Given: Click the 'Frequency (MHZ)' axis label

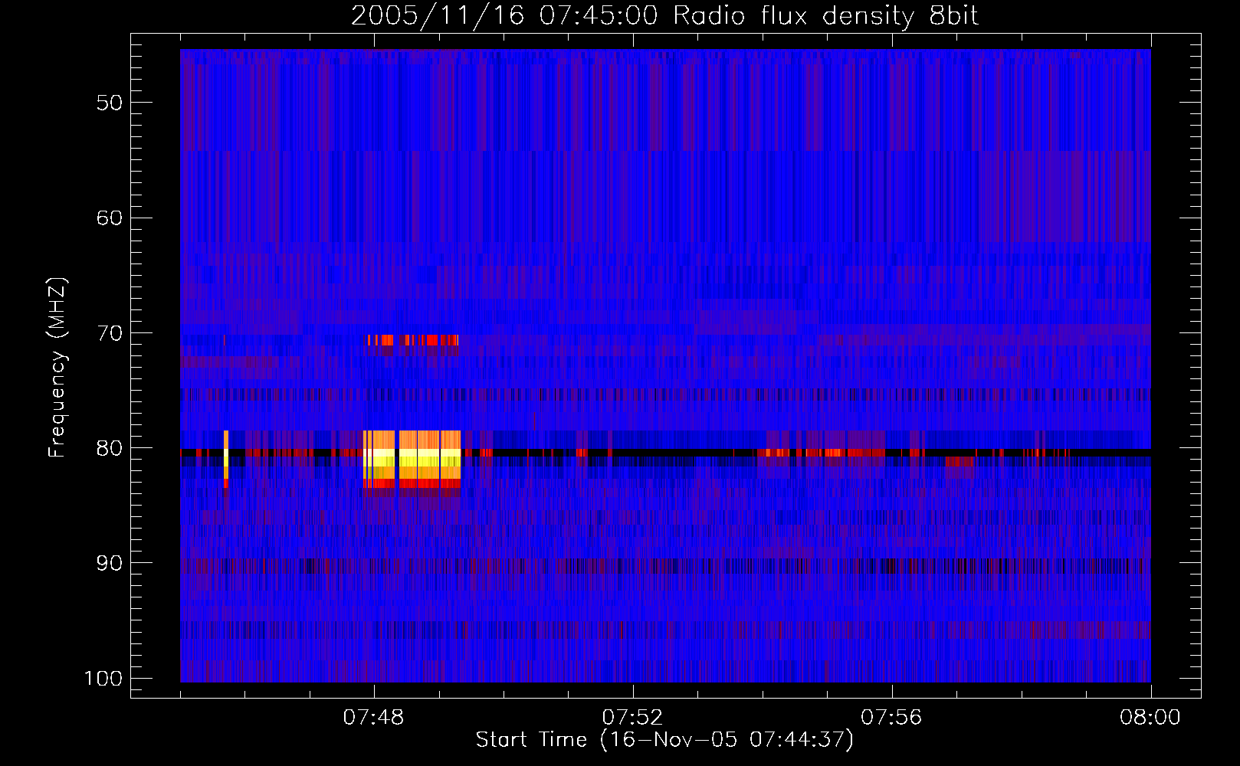Looking at the screenshot, I should (x=57, y=367).
